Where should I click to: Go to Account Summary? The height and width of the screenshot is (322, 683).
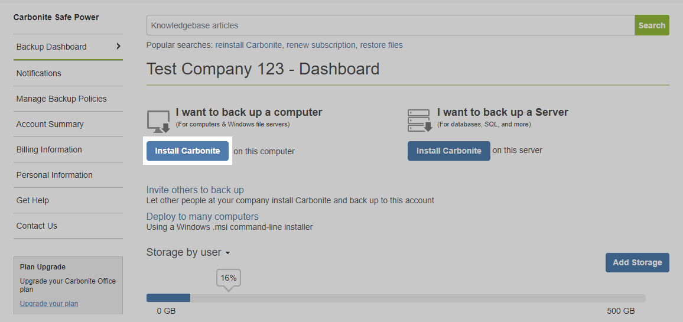[50, 124]
